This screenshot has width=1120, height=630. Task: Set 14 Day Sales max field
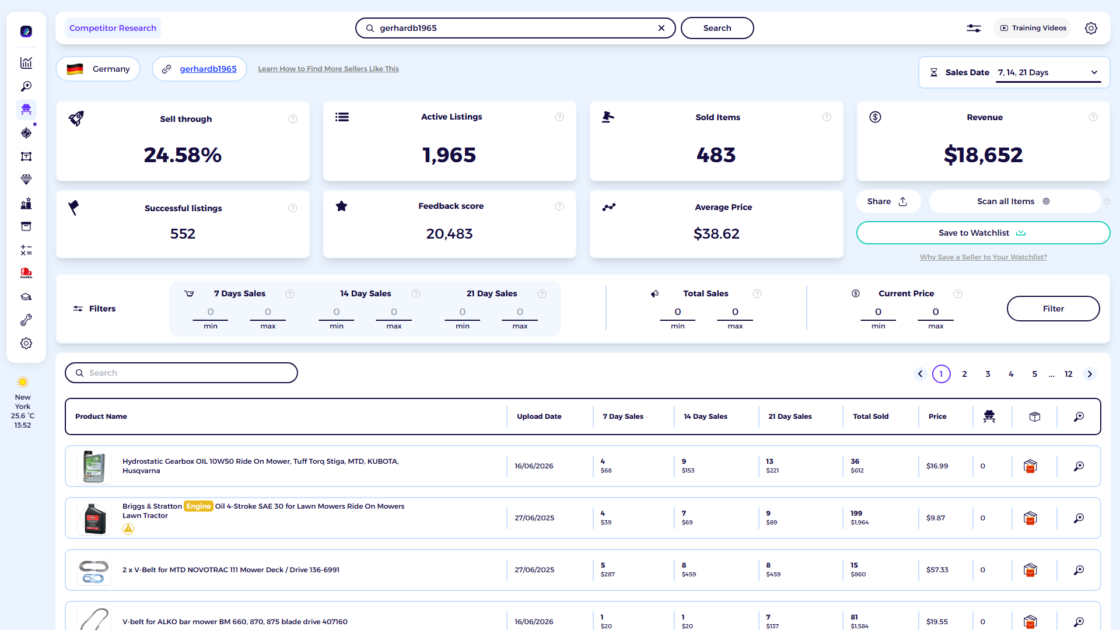pos(394,312)
